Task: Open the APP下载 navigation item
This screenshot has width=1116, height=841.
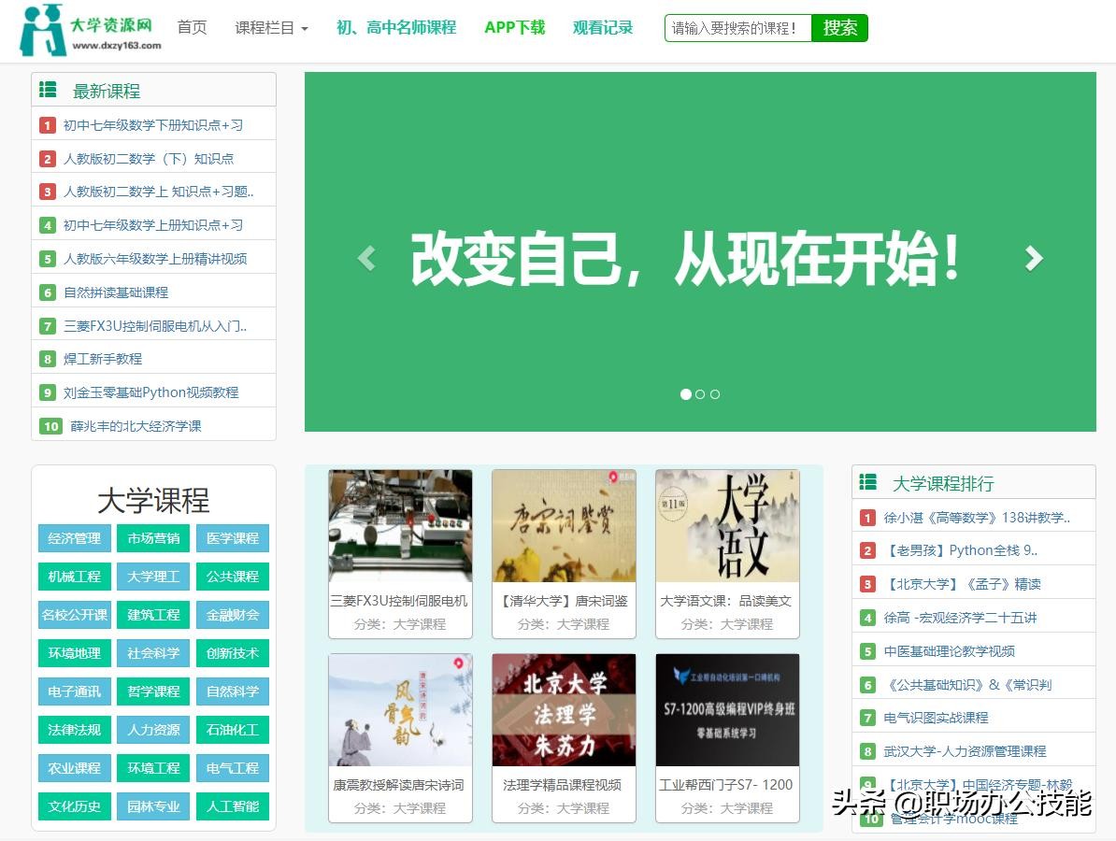Action: (514, 28)
